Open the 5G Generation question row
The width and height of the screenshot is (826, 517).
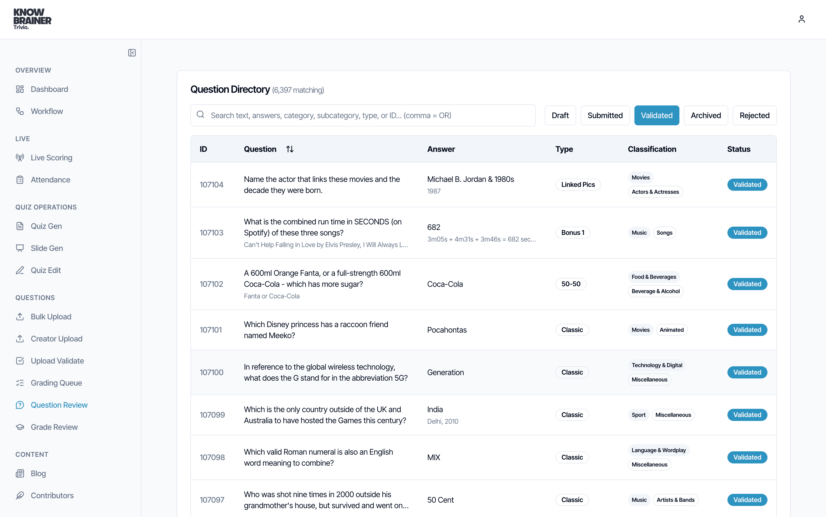pos(483,372)
